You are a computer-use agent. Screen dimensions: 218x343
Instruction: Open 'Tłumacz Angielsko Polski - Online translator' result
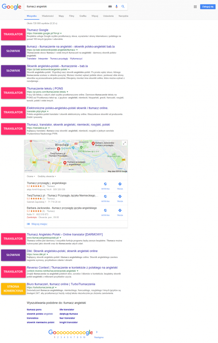[x=65, y=234]
